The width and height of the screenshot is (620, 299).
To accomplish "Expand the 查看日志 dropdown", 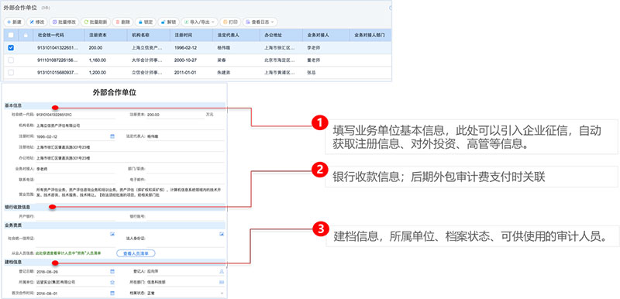I will tap(260, 22).
